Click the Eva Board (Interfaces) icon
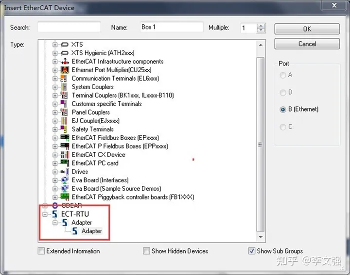Viewport: 350px width, 275px height. pos(65,180)
